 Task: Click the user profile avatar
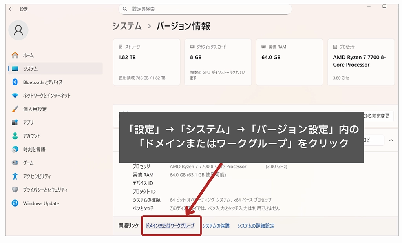(x=18, y=31)
